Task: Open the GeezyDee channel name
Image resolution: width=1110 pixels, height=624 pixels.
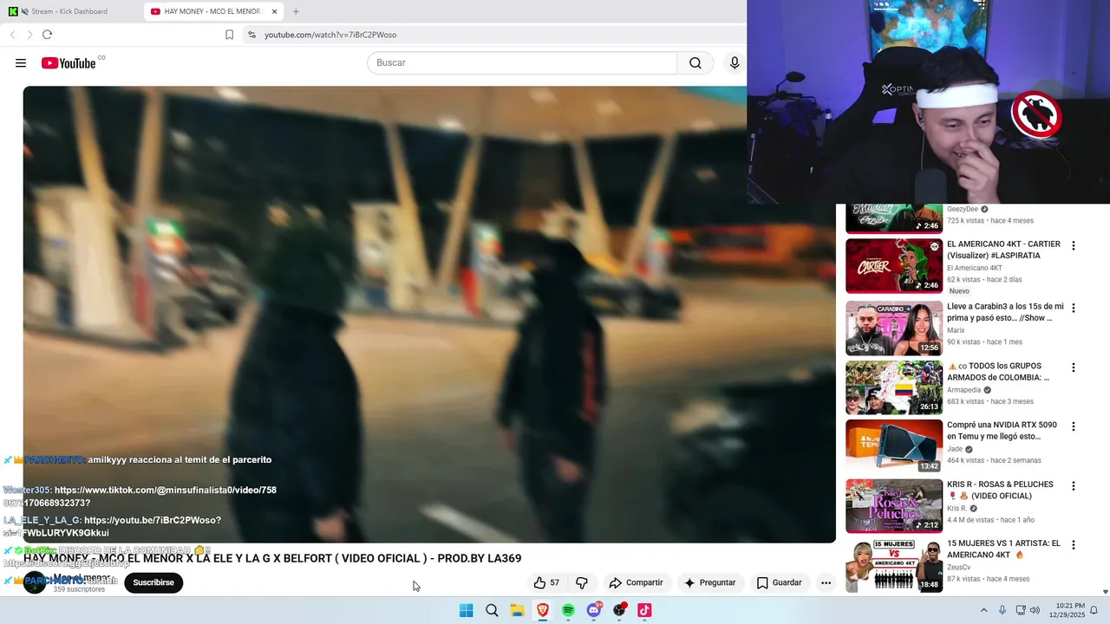Action: click(x=962, y=209)
